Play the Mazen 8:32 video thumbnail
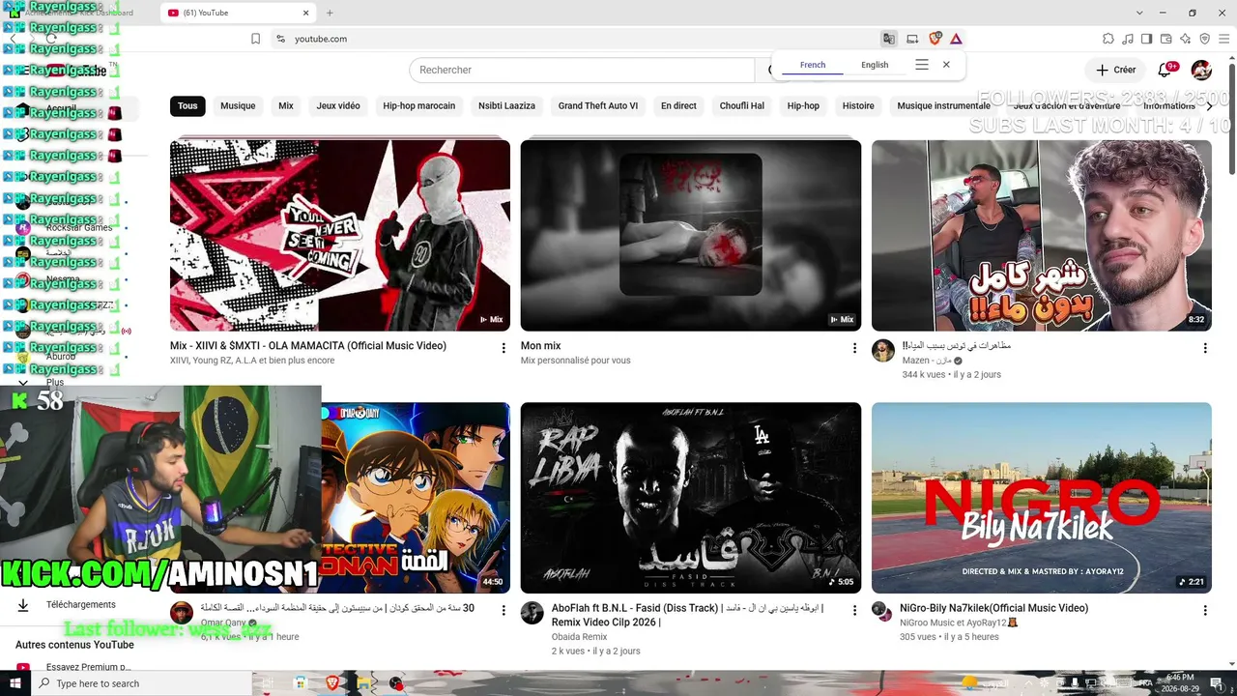 [x=1042, y=236]
